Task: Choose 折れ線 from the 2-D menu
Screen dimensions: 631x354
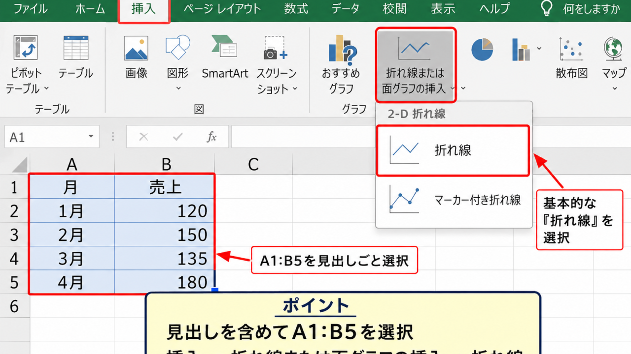Action: tap(453, 150)
